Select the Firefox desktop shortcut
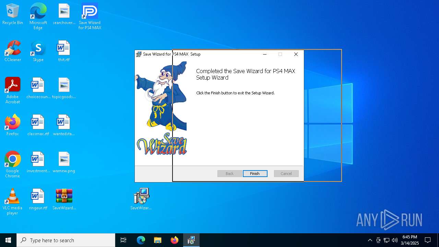This screenshot has width=439, height=247. (13, 125)
